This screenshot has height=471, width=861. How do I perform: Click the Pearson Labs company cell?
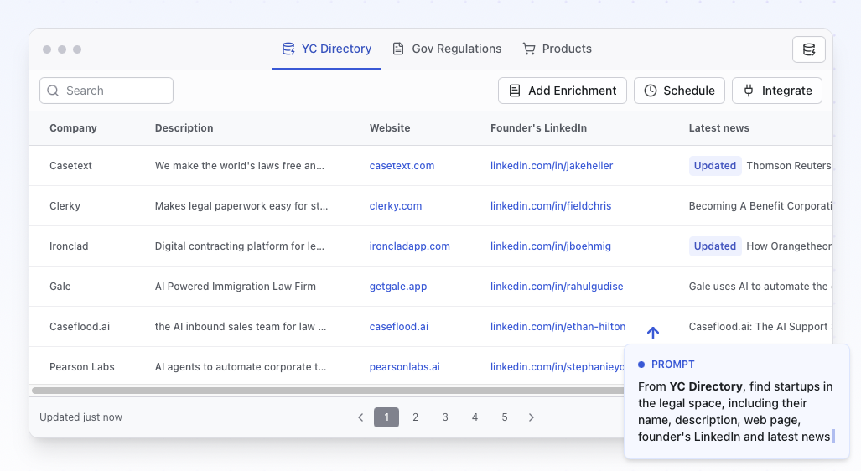pos(82,367)
